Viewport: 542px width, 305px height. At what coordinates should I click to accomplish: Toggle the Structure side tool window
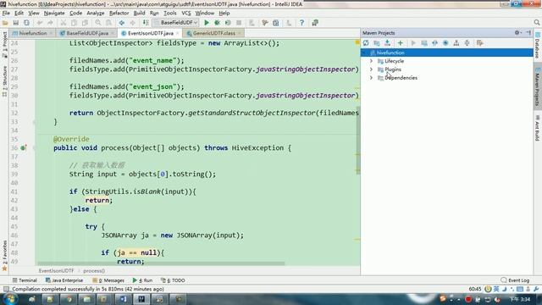coord(4,81)
